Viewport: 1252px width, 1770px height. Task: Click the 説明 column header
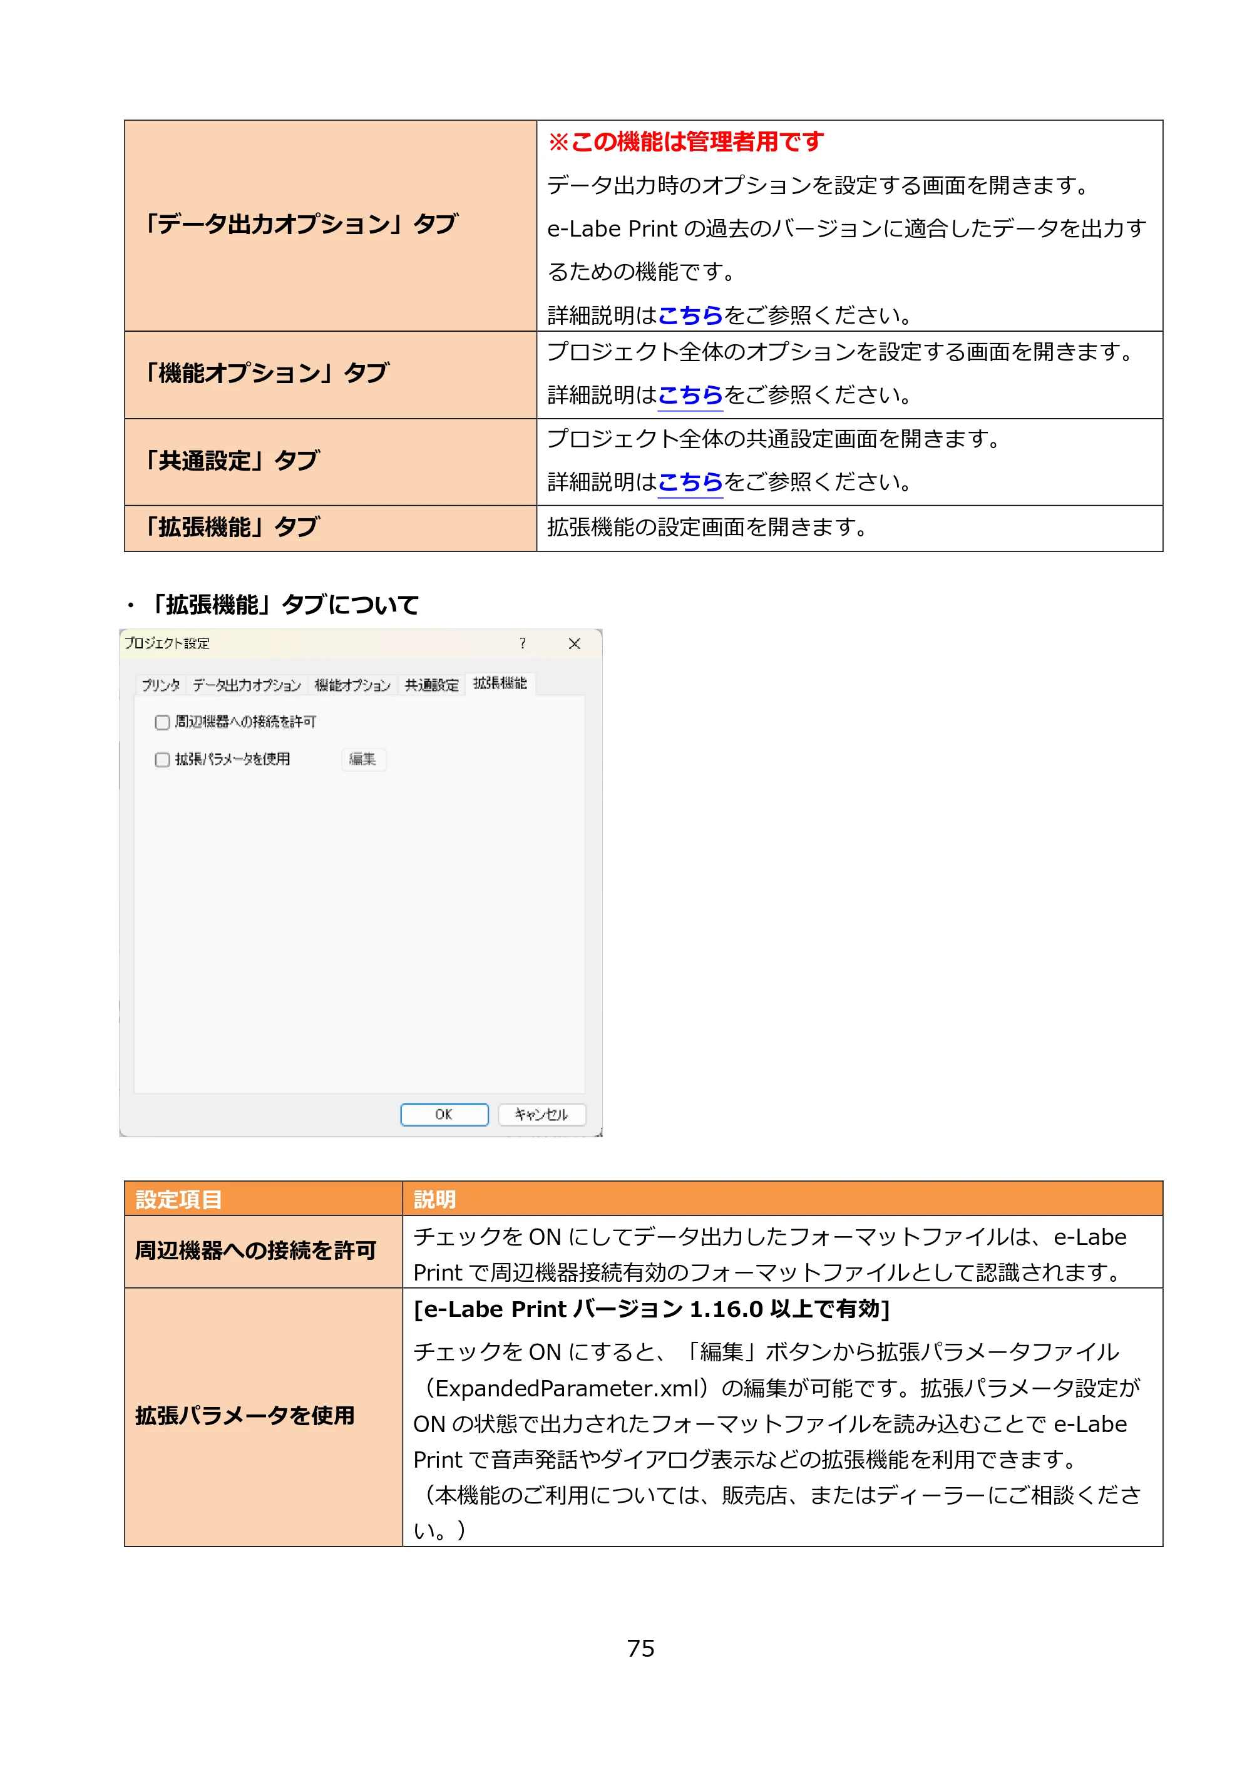782,1199
